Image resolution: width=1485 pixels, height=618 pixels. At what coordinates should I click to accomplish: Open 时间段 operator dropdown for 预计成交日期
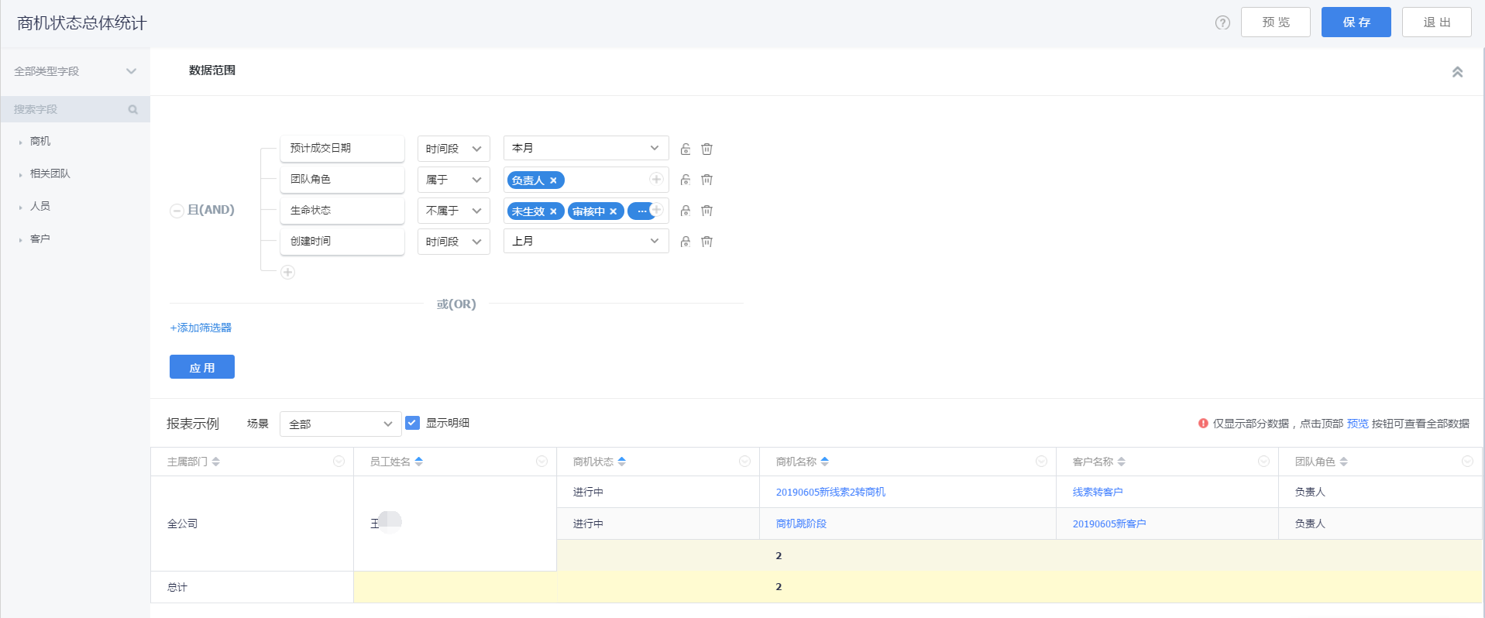coord(453,148)
